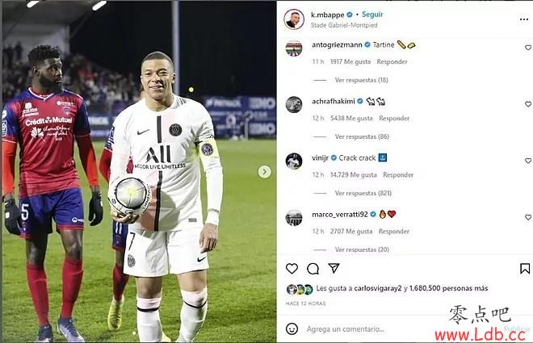Go to next photo with carousel arrow
This screenshot has width=533, height=343.
264,172
